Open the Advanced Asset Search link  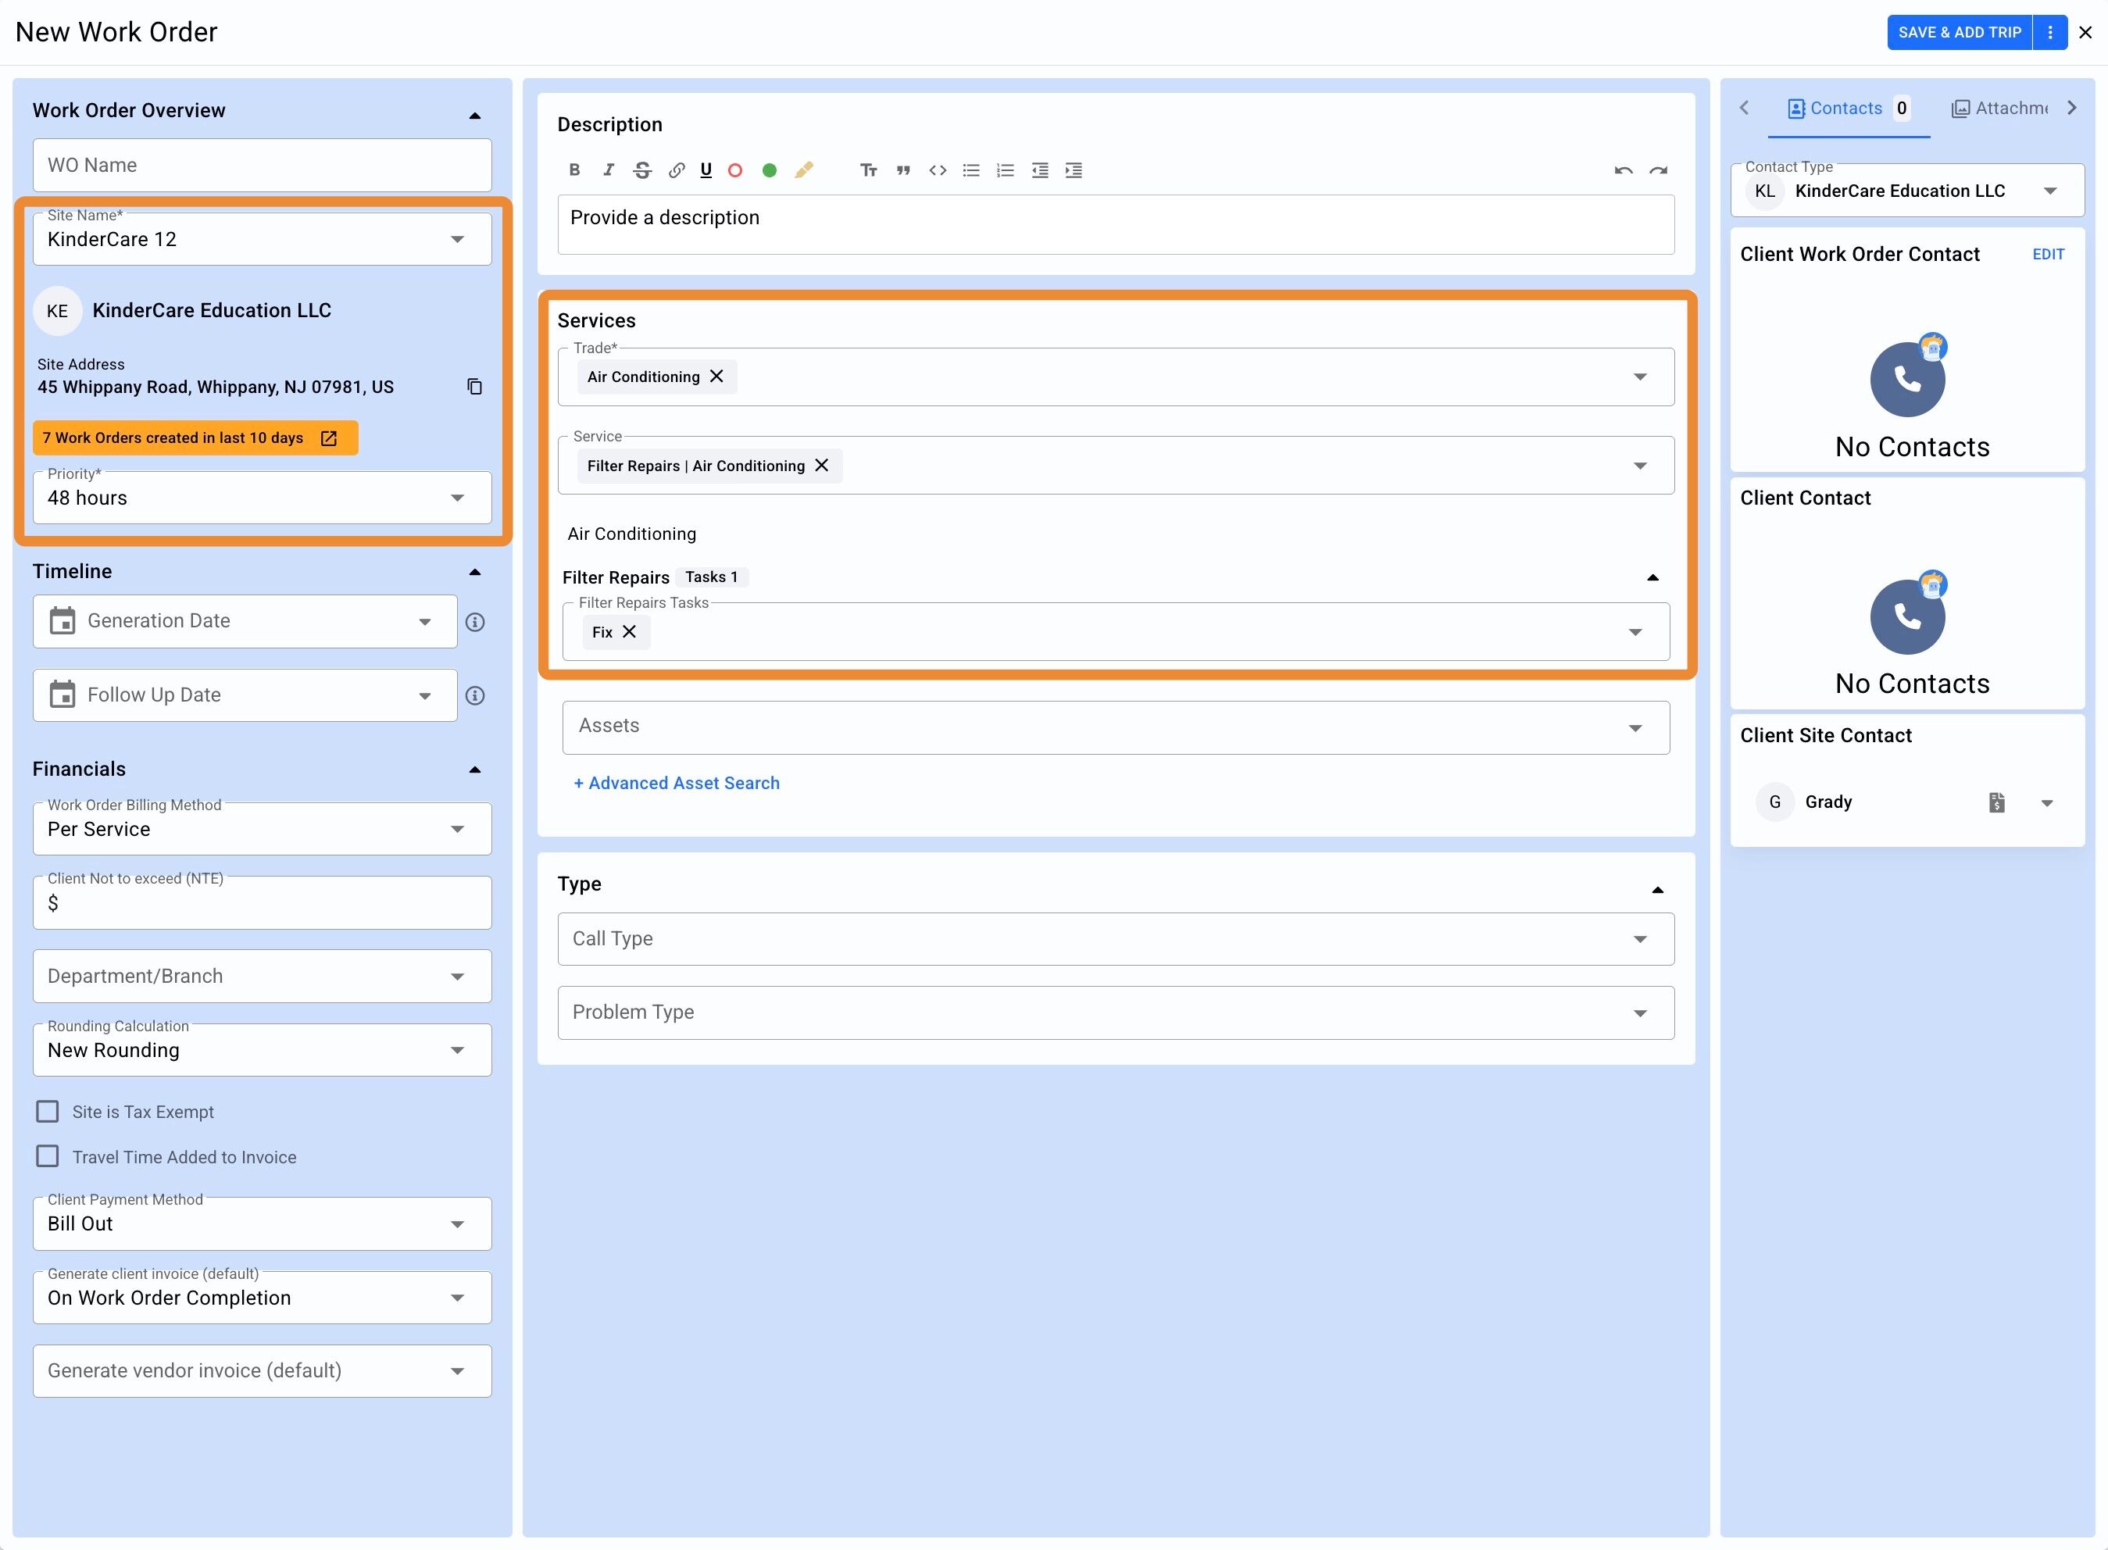click(677, 784)
